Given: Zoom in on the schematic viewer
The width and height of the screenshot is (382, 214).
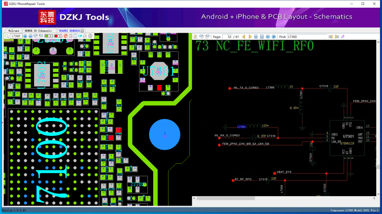Looking at the screenshot, I should click(274, 37).
